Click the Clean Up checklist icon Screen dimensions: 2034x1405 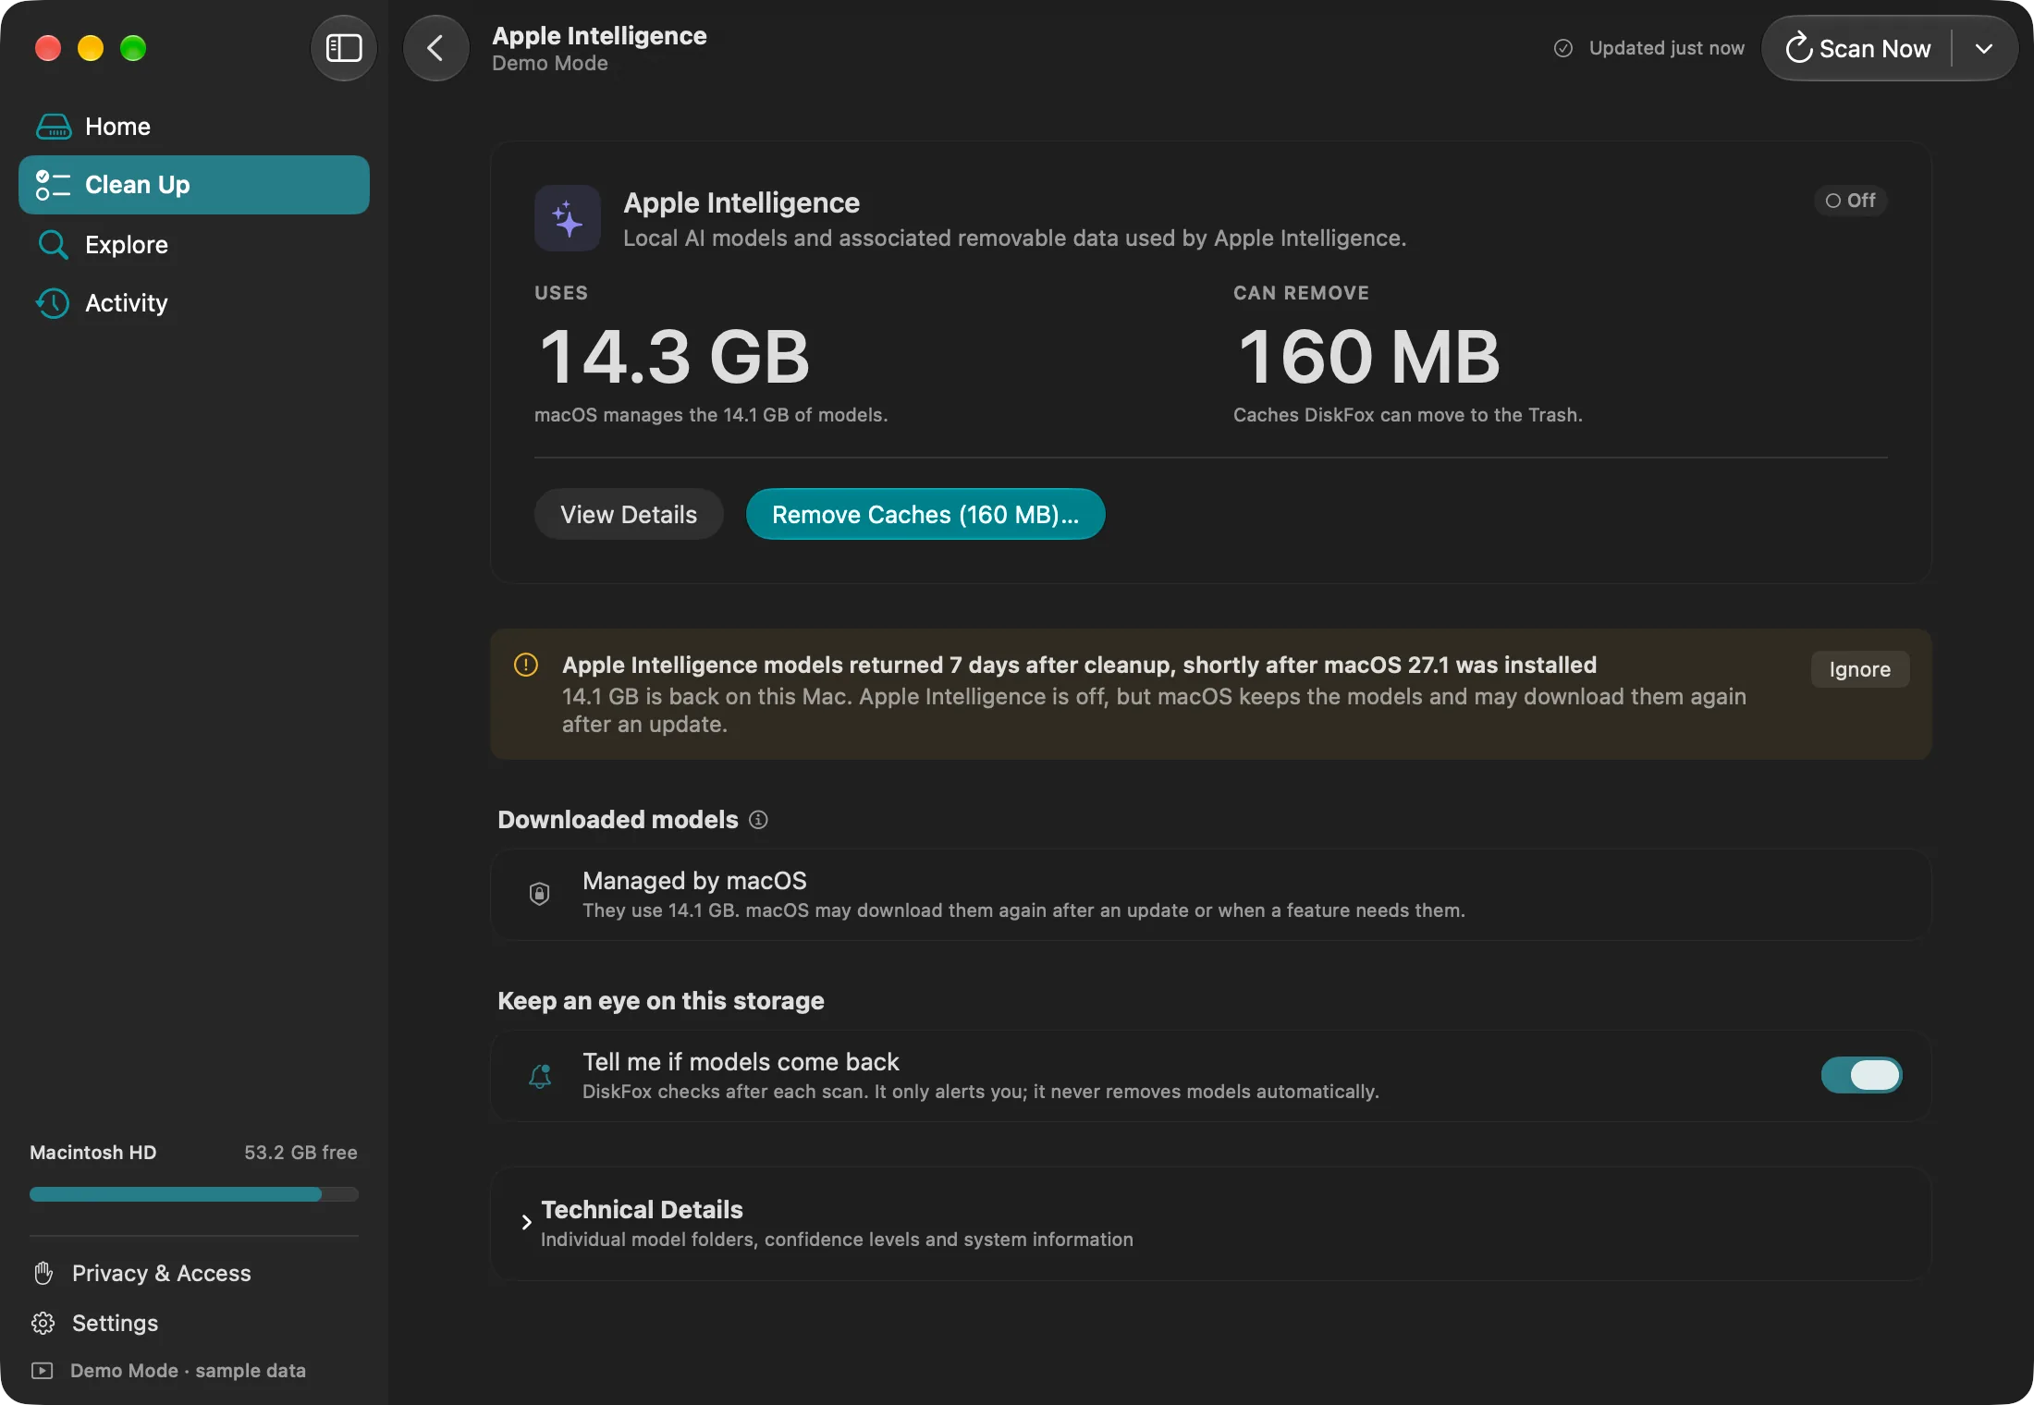[53, 185]
